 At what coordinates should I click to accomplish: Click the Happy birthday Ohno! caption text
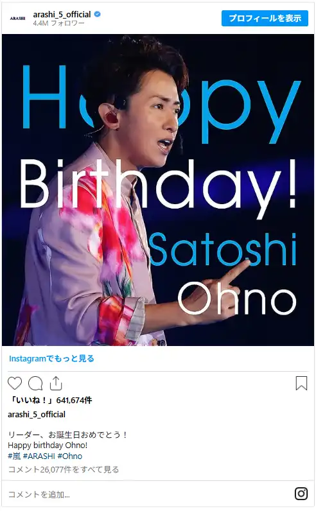click(48, 445)
